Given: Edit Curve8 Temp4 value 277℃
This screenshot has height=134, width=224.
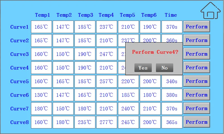Looking at the screenshot, I should [x=107, y=122].
